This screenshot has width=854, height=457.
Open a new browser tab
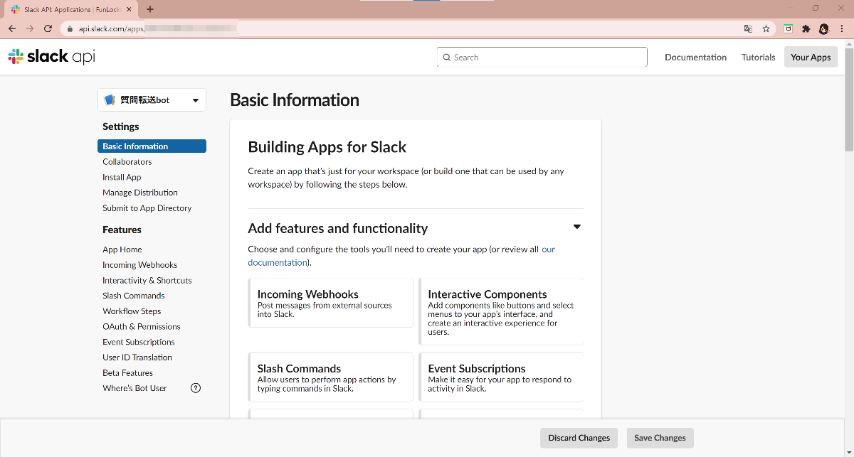point(150,9)
